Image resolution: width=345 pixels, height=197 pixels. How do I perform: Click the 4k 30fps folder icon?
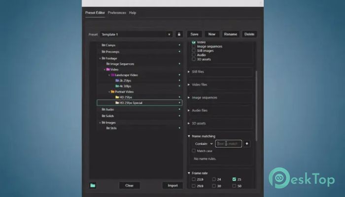pos(117,86)
